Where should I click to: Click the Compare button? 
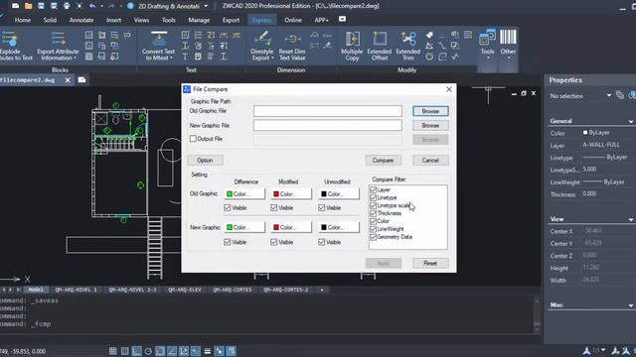pos(383,161)
